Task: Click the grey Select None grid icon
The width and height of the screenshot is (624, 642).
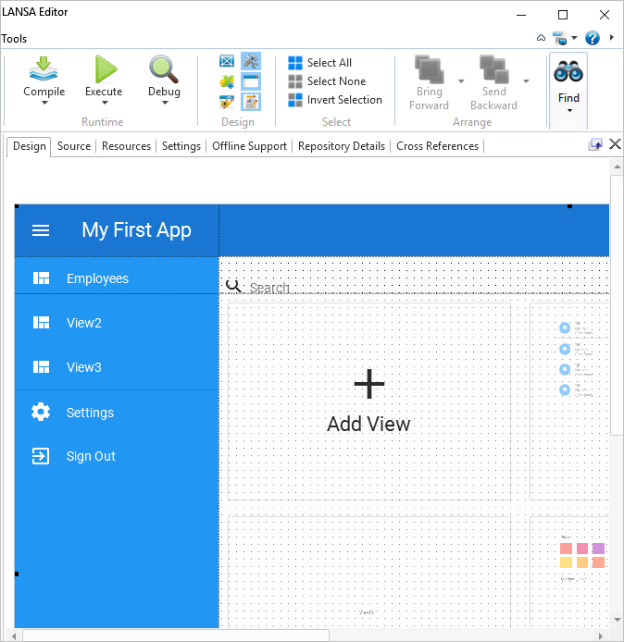Action: coord(295,81)
